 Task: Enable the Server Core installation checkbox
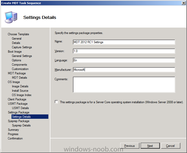coord(56,102)
